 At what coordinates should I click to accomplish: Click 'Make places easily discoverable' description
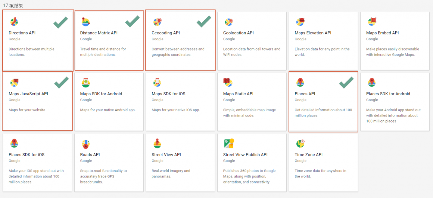[x=393, y=52]
